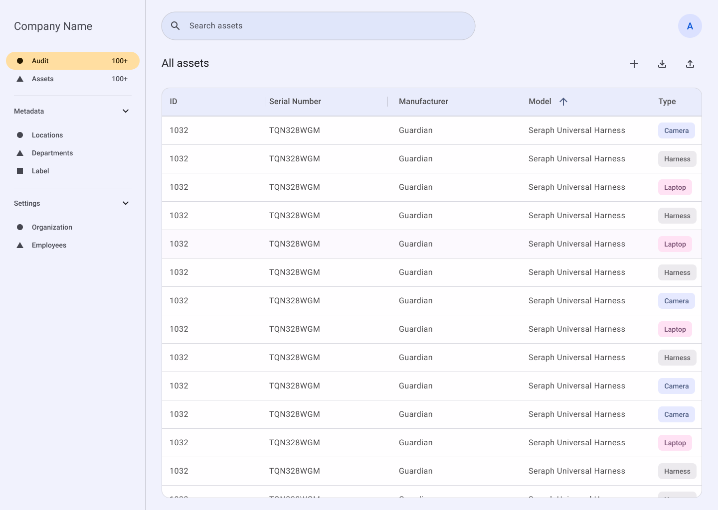
Task: Click the add asset plus icon
Action: (x=634, y=64)
